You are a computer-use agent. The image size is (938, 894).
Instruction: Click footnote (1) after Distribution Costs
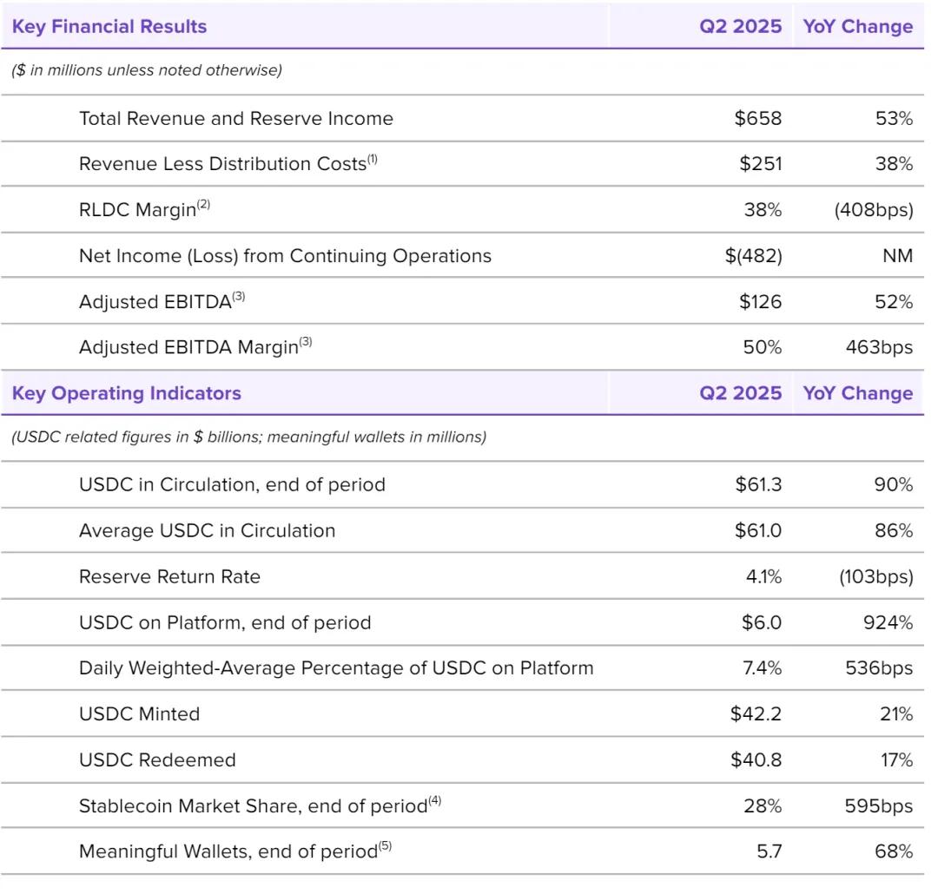coord(373,159)
